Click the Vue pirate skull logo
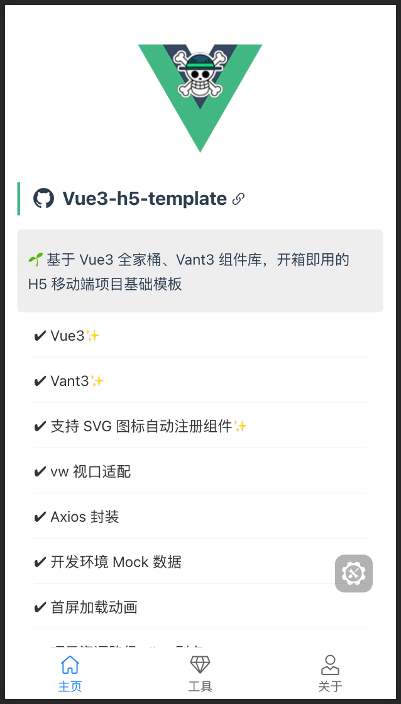The height and width of the screenshot is (704, 401). (200, 98)
